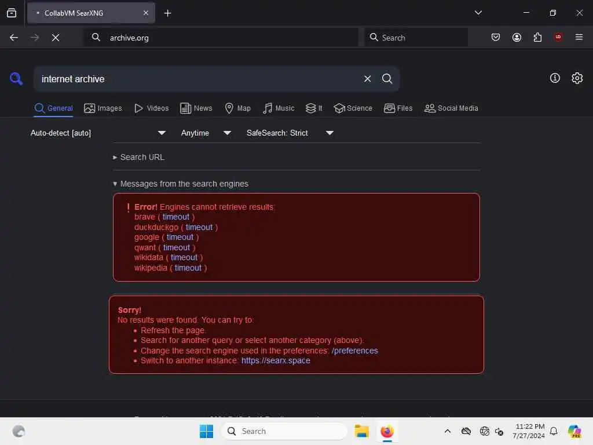Click the Windows taskbar Search box
Screen dimensions: 593x445
tap(284, 431)
